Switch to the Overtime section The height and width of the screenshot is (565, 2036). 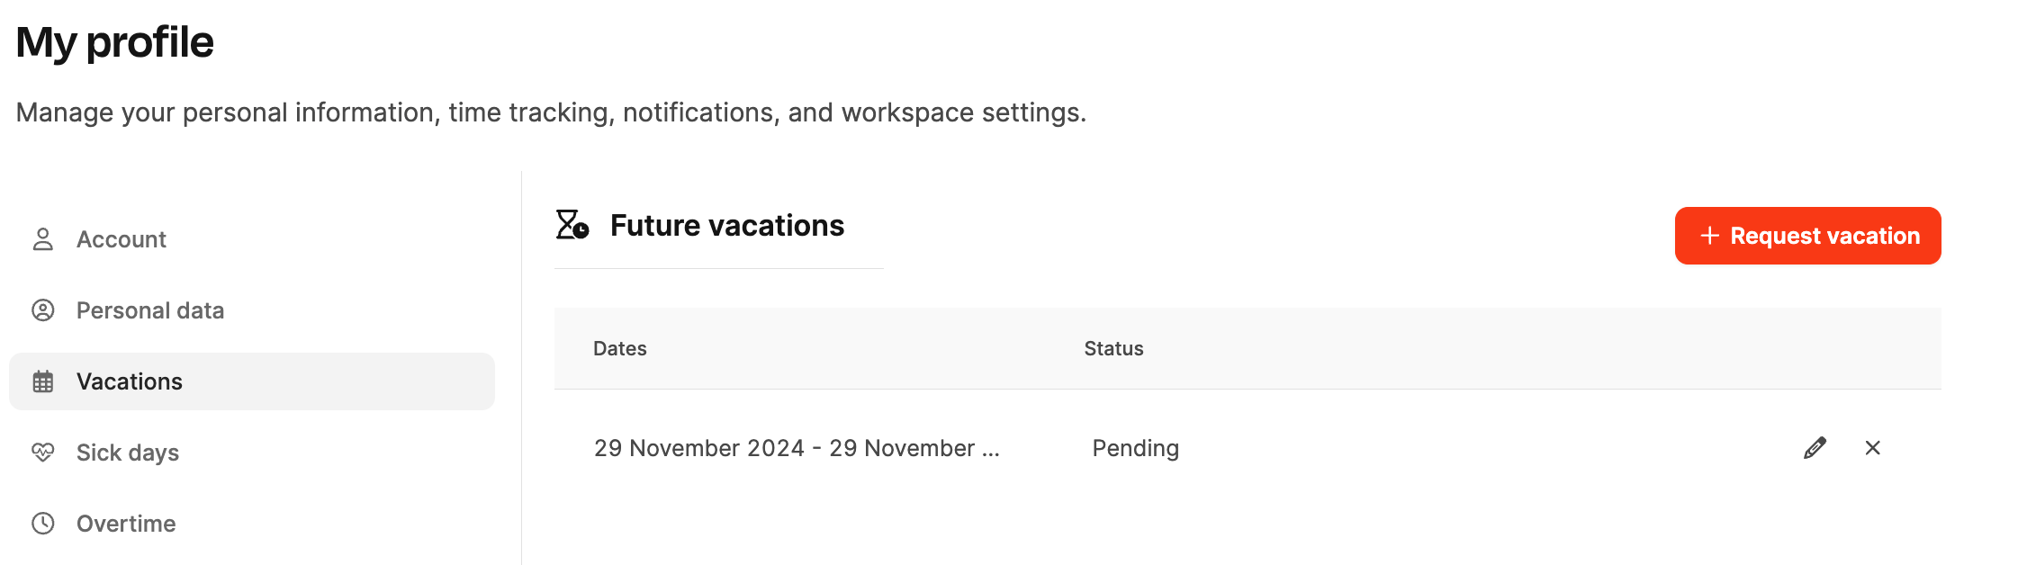tap(126, 524)
